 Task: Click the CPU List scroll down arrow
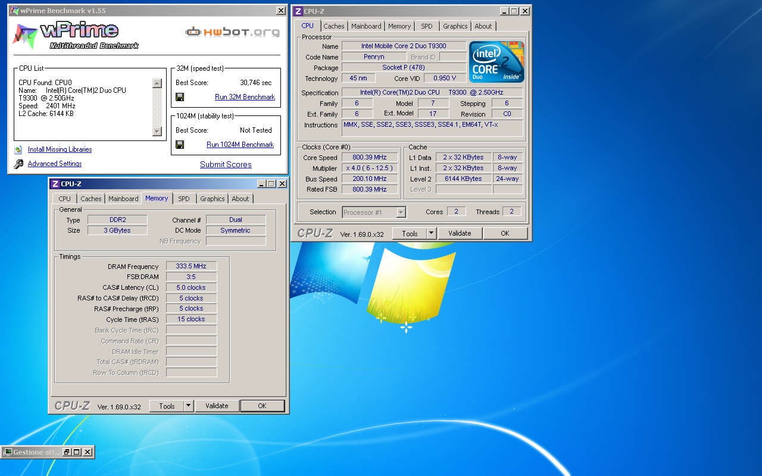(157, 131)
